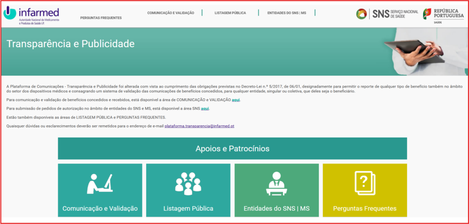Click plataforma.transparencia@infarmed.pt email link
469x224 pixels.
(199, 126)
